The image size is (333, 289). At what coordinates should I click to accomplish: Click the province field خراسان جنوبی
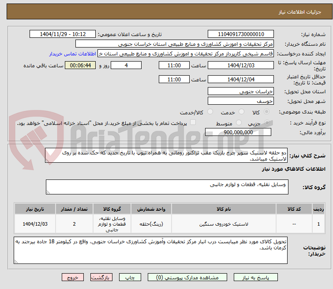[241, 91]
